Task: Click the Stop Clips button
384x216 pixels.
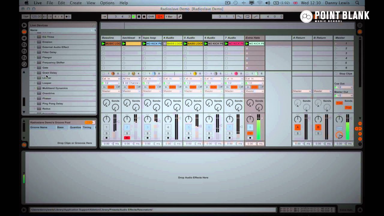Action: click(x=344, y=73)
